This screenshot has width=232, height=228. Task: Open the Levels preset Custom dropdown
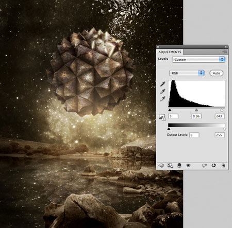198,60
